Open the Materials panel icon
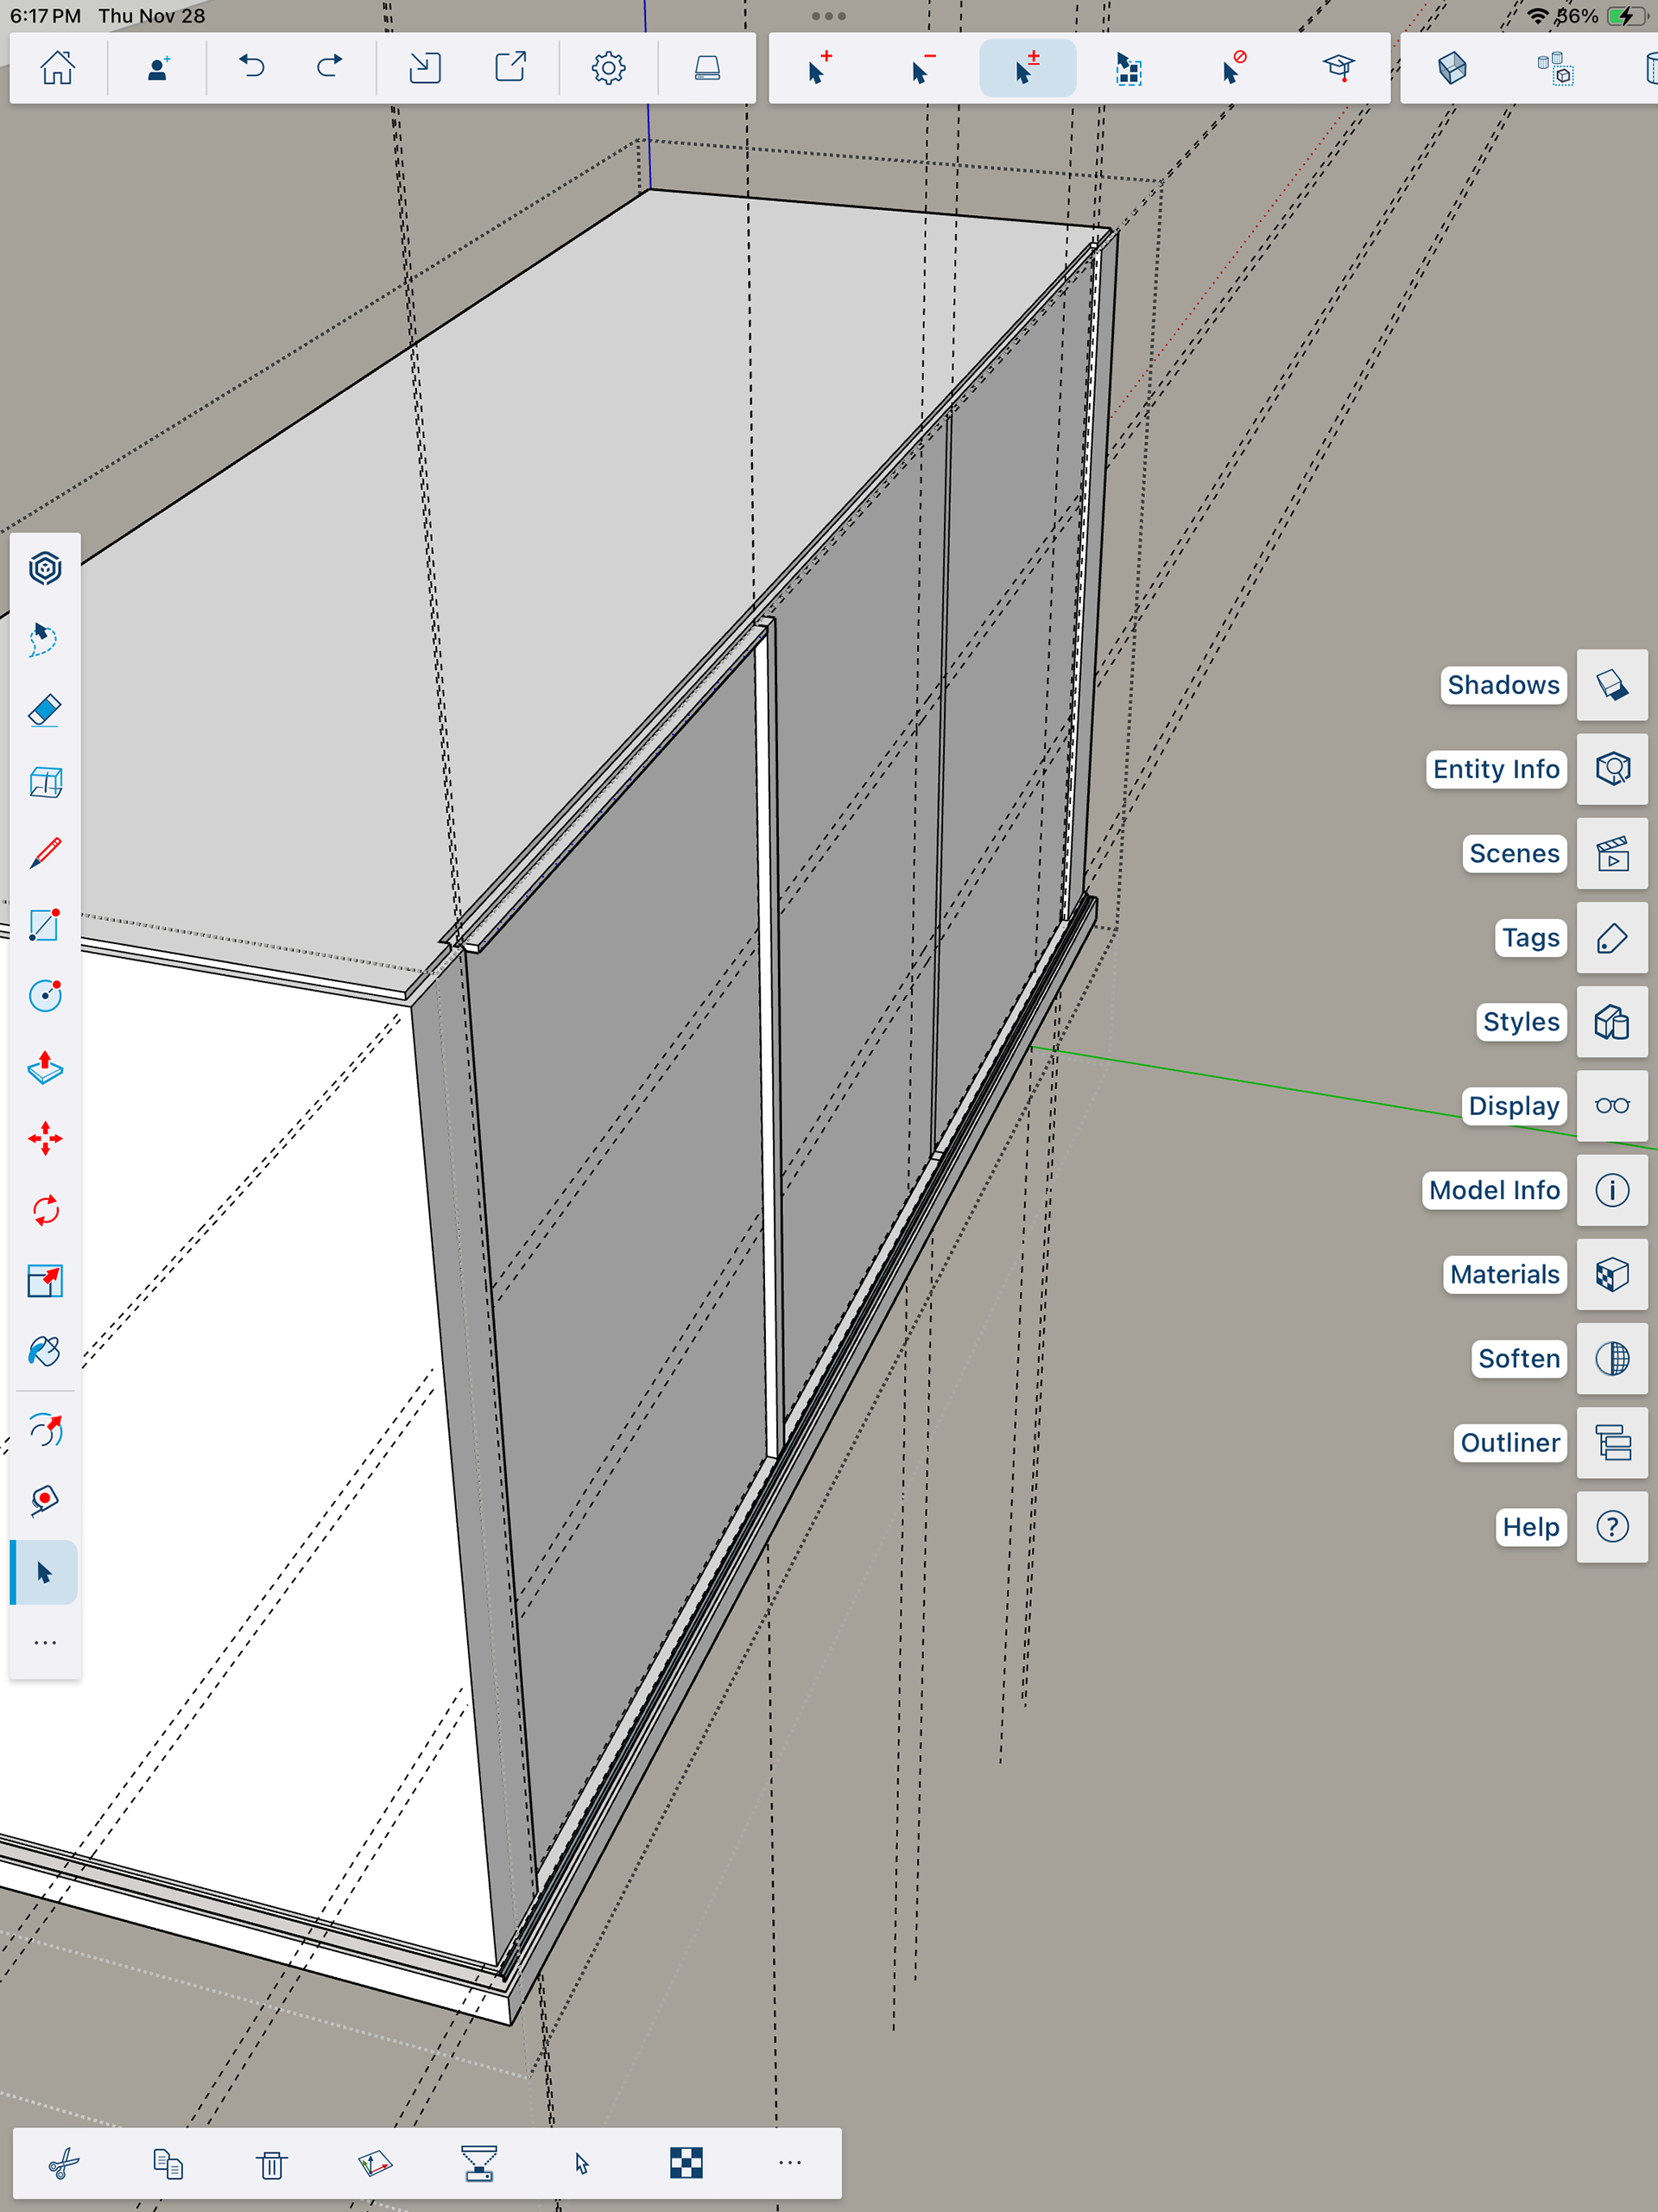Viewport: 1658px width, 2212px height. click(1611, 1274)
